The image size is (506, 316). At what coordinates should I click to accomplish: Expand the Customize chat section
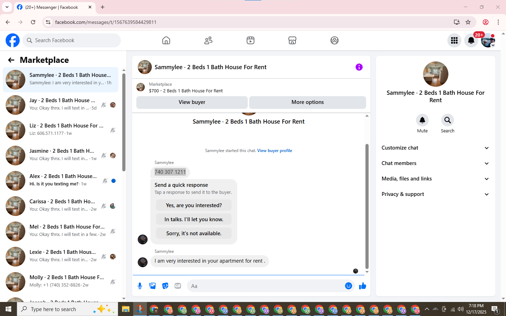point(435,148)
